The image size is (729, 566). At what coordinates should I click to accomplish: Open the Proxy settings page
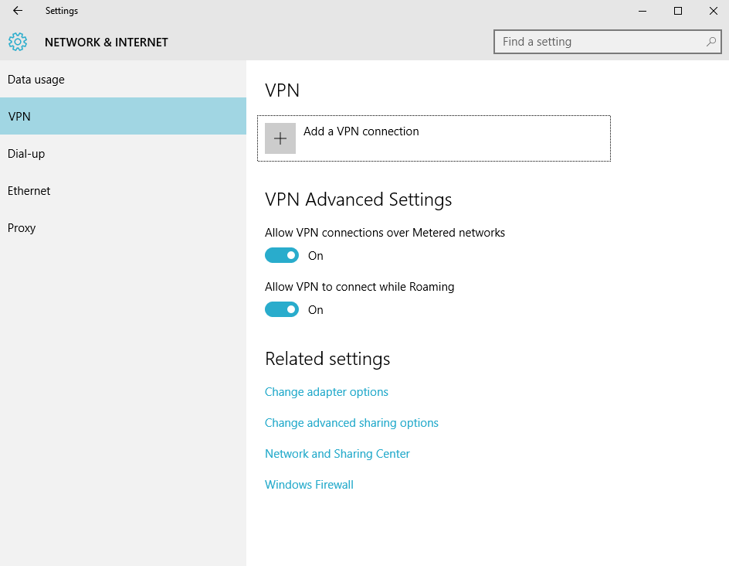pyautogui.click(x=22, y=227)
